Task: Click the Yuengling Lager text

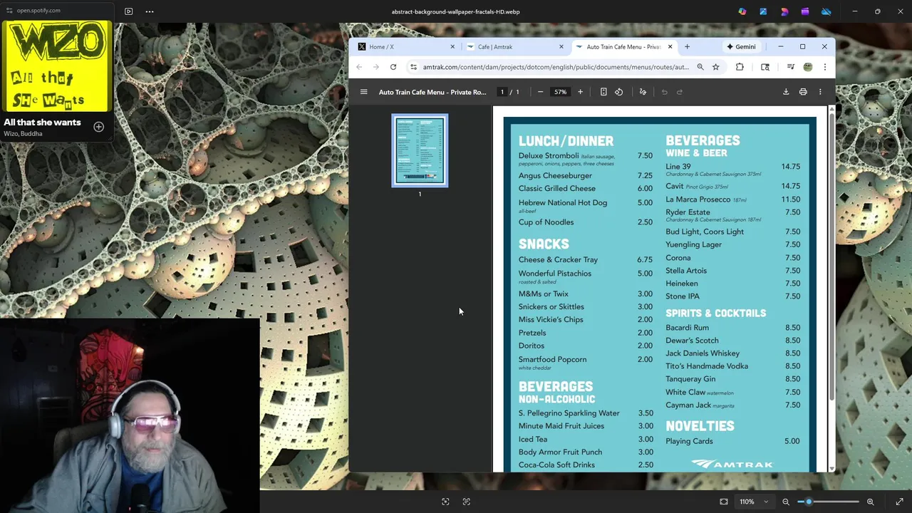Action: tap(693, 244)
